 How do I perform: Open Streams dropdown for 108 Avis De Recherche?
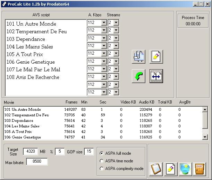point(116,76)
